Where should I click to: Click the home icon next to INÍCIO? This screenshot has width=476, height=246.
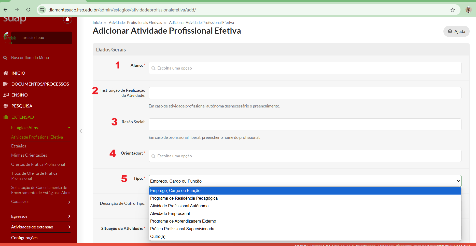[6, 73]
